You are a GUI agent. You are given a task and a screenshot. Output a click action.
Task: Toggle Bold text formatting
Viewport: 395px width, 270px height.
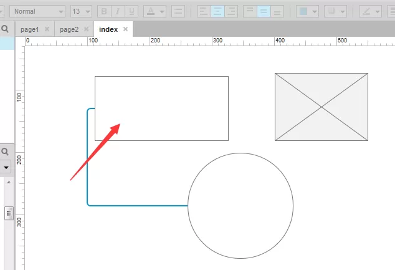tap(104, 11)
